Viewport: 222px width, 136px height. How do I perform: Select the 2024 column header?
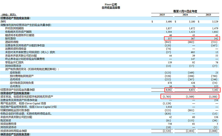click(x=185, y=15)
